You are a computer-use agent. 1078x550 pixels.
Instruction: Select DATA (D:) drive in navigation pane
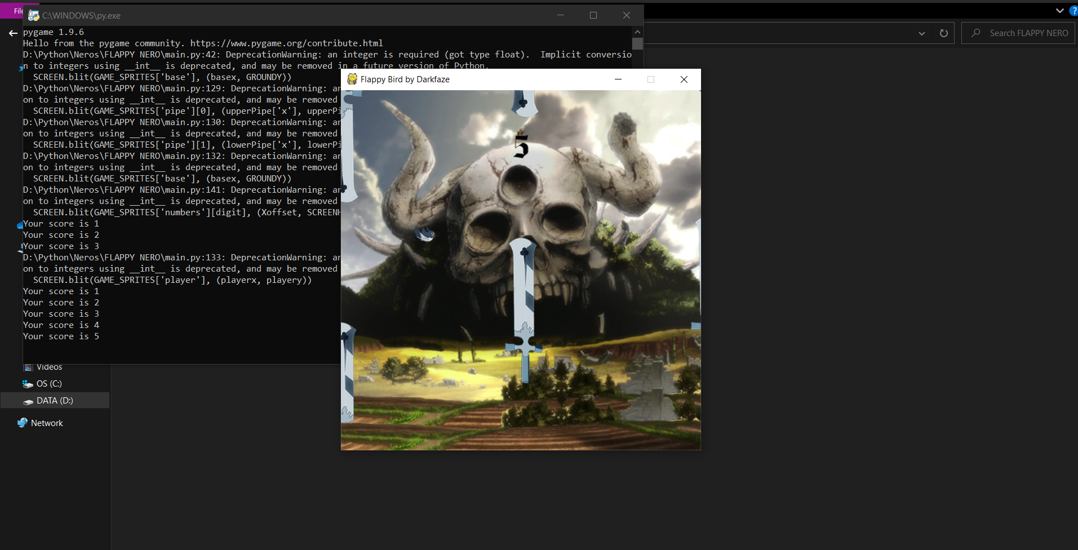pyautogui.click(x=54, y=401)
